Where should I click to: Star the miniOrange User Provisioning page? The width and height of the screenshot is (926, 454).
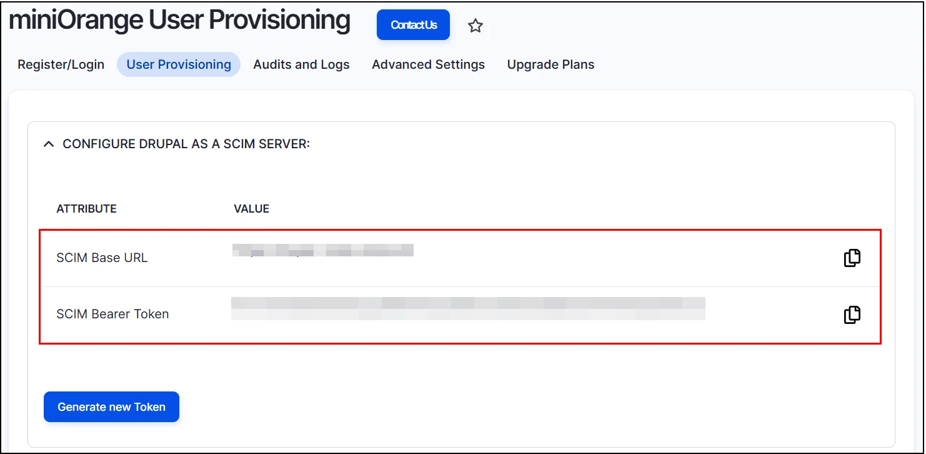coord(475,26)
